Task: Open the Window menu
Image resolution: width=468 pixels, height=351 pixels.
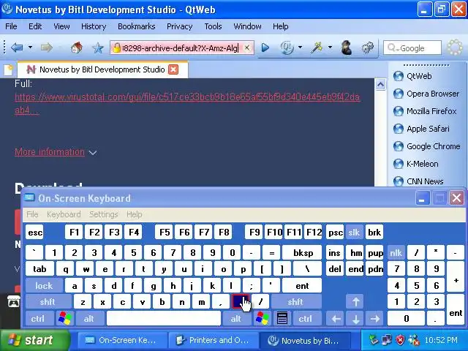Action: [247, 26]
